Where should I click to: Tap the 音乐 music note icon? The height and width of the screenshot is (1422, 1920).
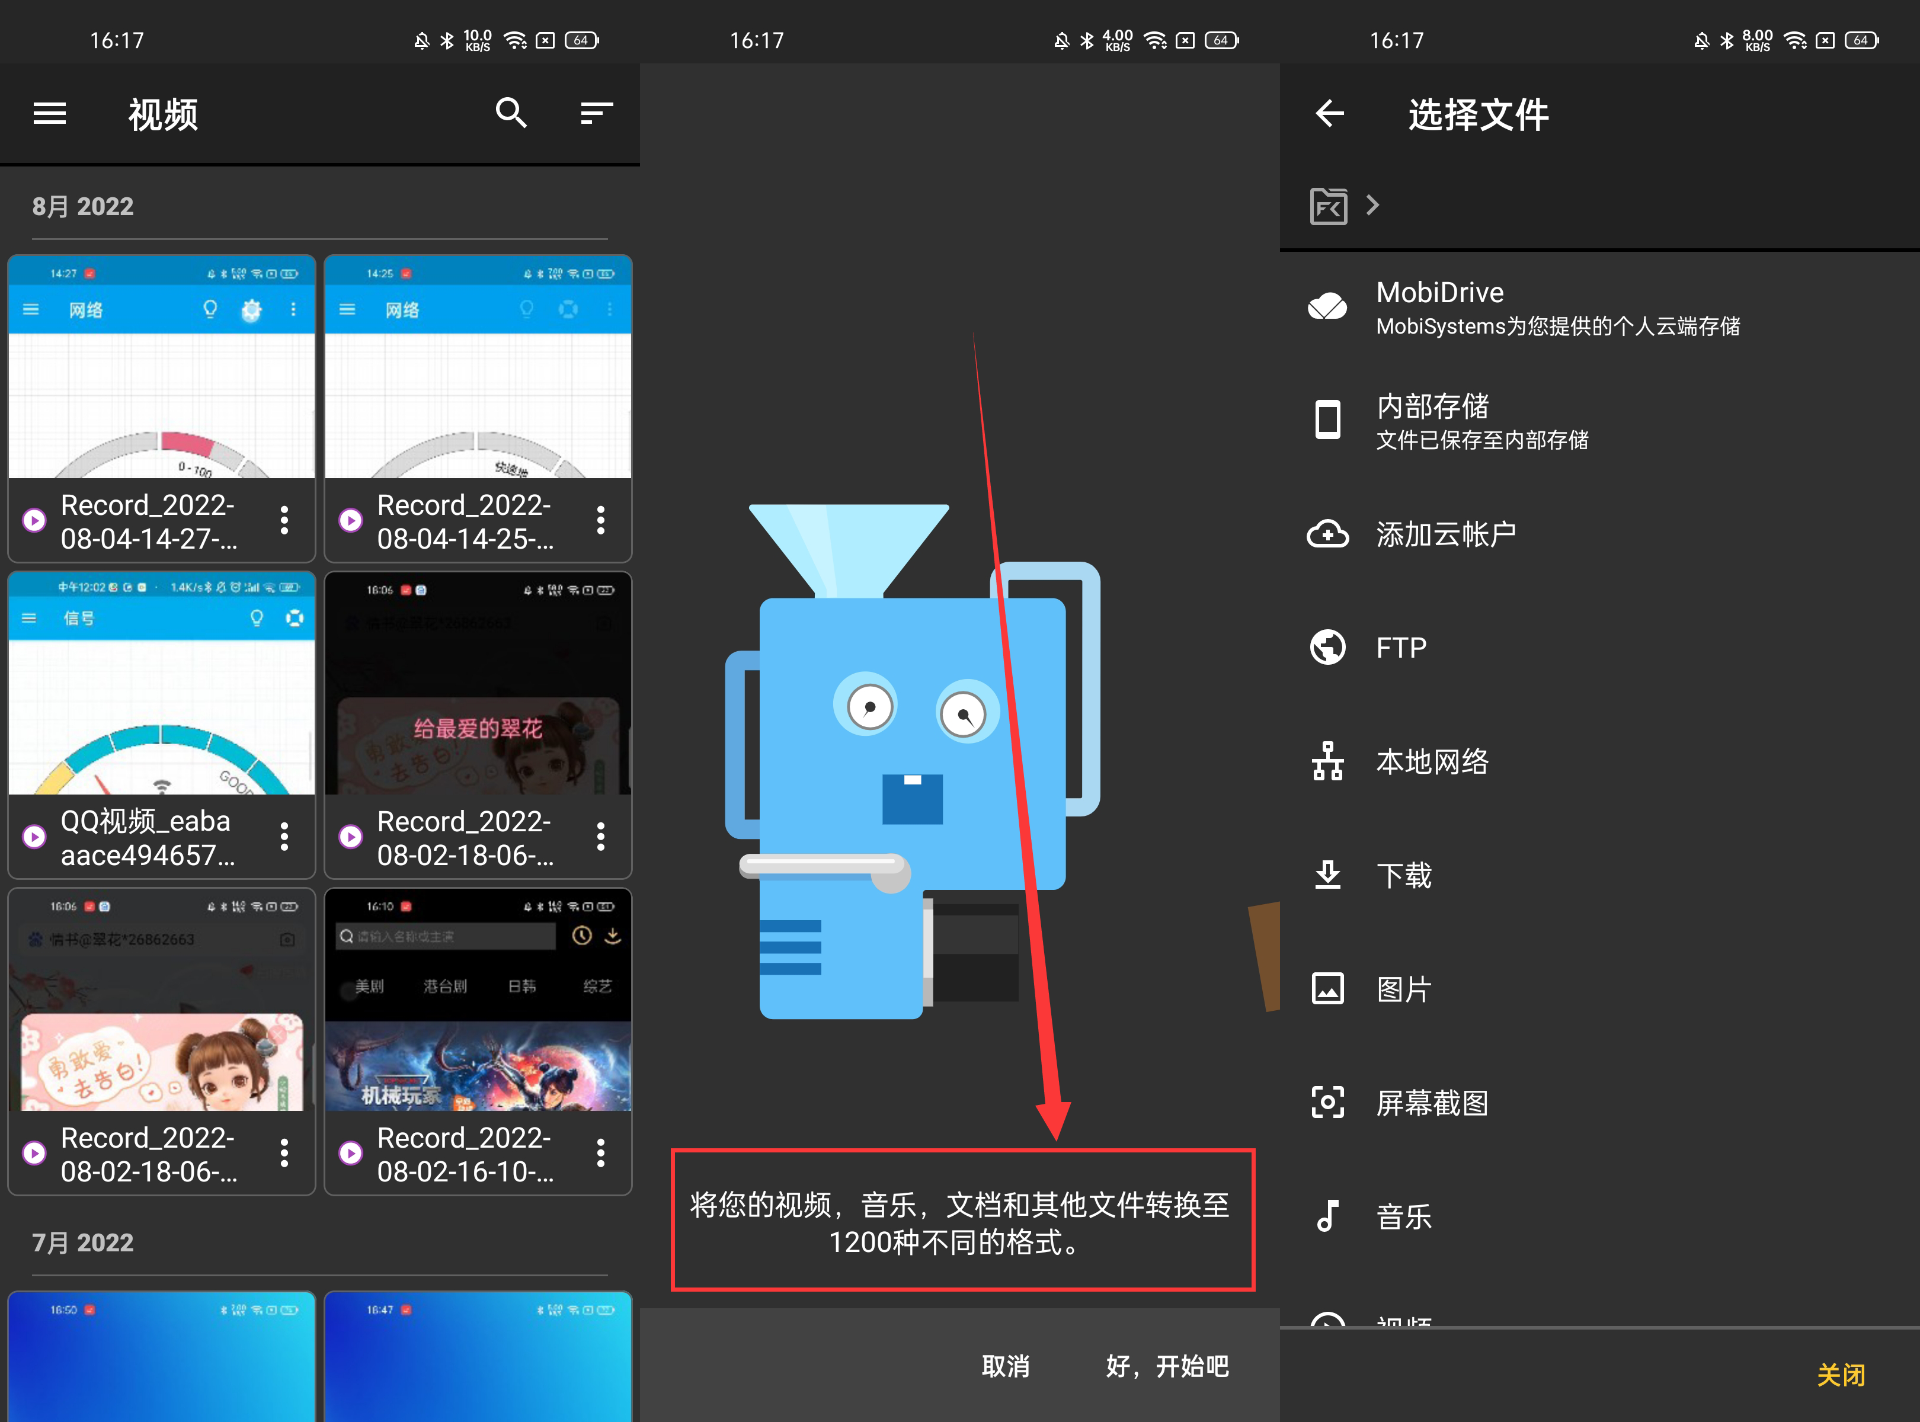point(1327,1215)
